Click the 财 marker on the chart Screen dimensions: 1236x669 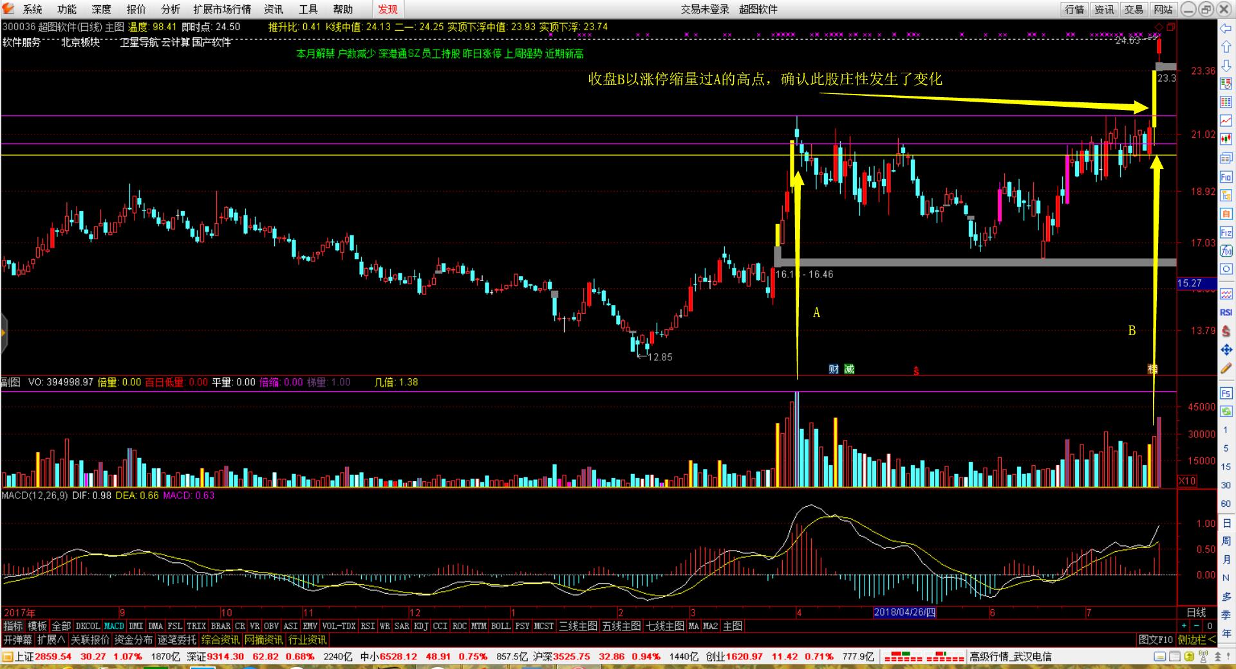[834, 369]
